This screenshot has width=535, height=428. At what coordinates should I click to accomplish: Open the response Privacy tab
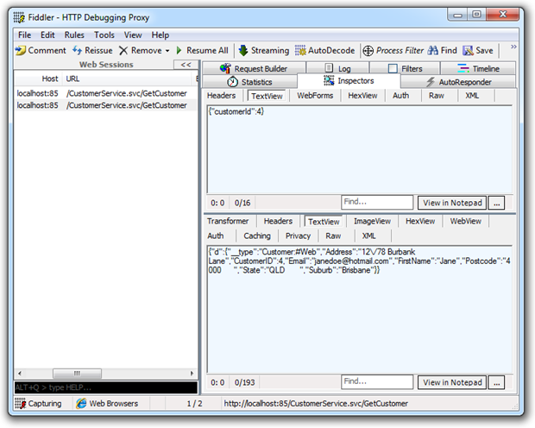tap(298, 236)
